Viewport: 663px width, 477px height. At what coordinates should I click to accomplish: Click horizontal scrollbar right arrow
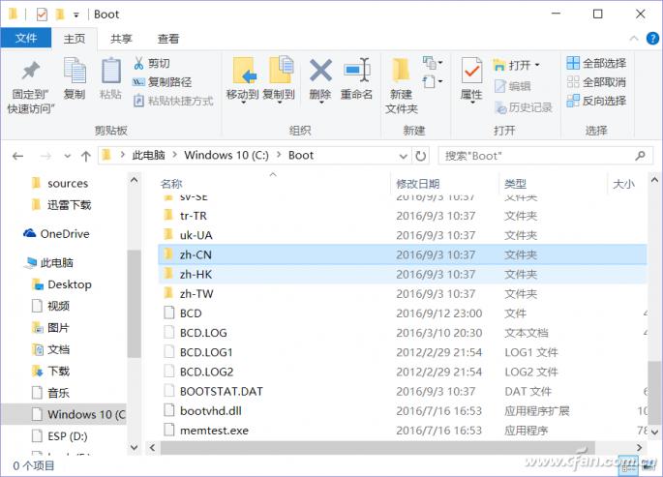(x=640, y=447)
